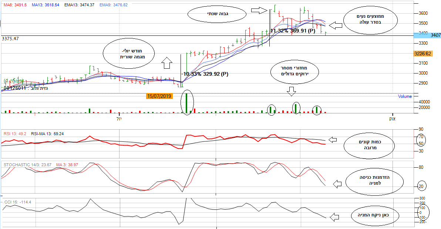Image resolution: width=441 pixels, height=229 pixels.
Task: Click the orange 15/07/2019 date marker
Action: tap(159, 96)
